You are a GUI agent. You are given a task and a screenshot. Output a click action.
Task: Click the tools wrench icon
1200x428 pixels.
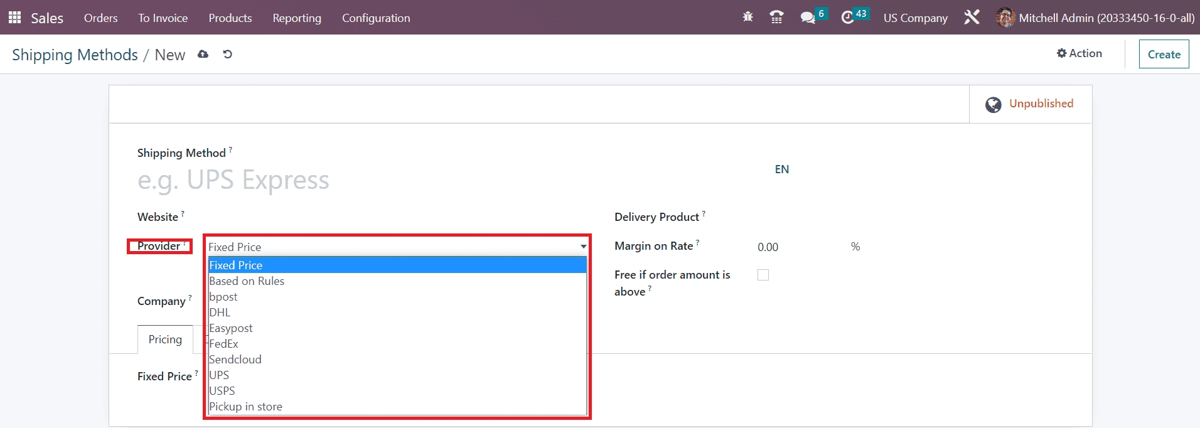coord(972,18)
